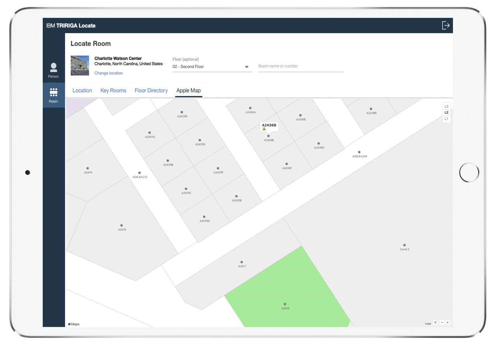The width and height of the screenshot is (498, 348).
Task: Select the A2435E room marker dot
Action: coord(237,197)
